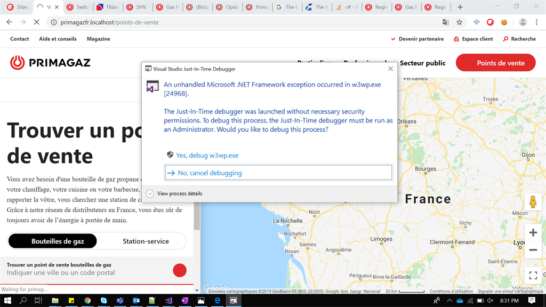The image size is (546, 307).
Task: Switch to Chrome on the taskbar
Action: [x=87, y=301]
